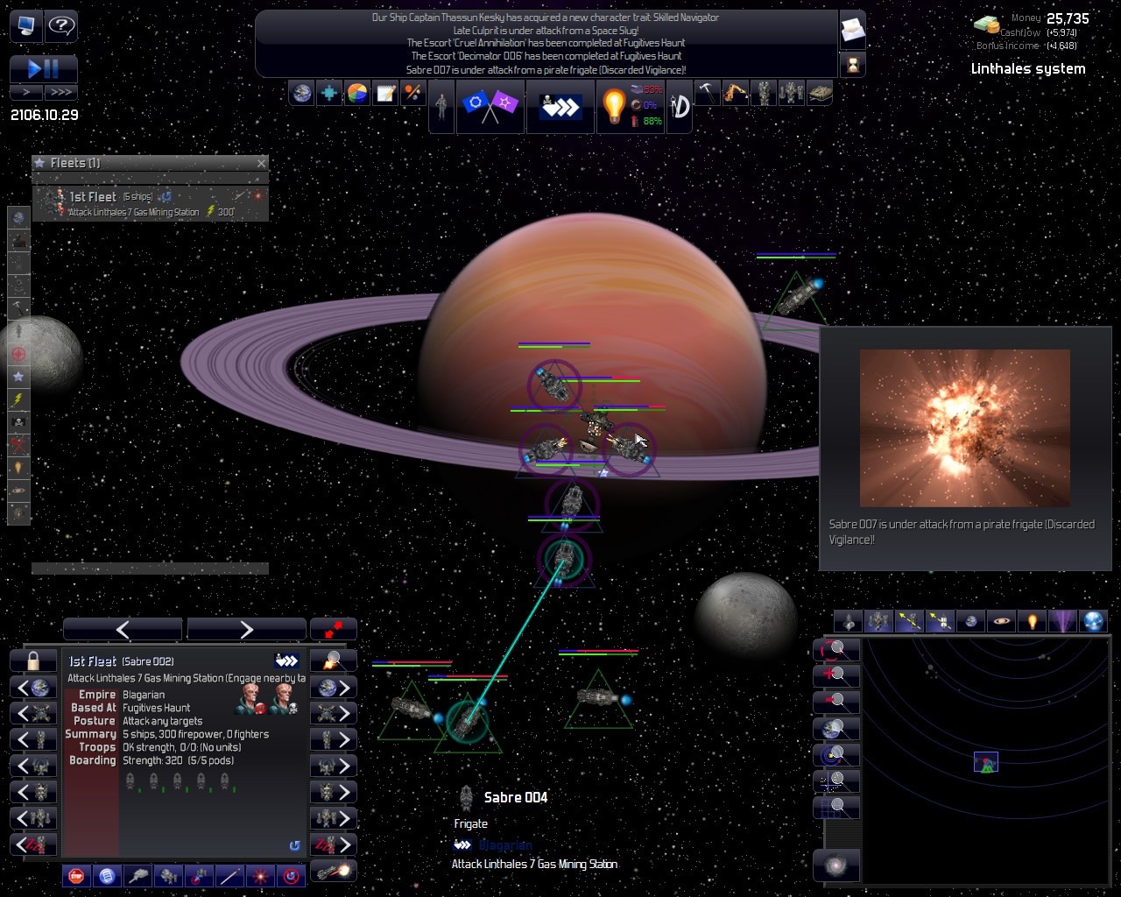Toggle the lock view padlock button
Screen dimensions: 1121x897
[33, 660]
